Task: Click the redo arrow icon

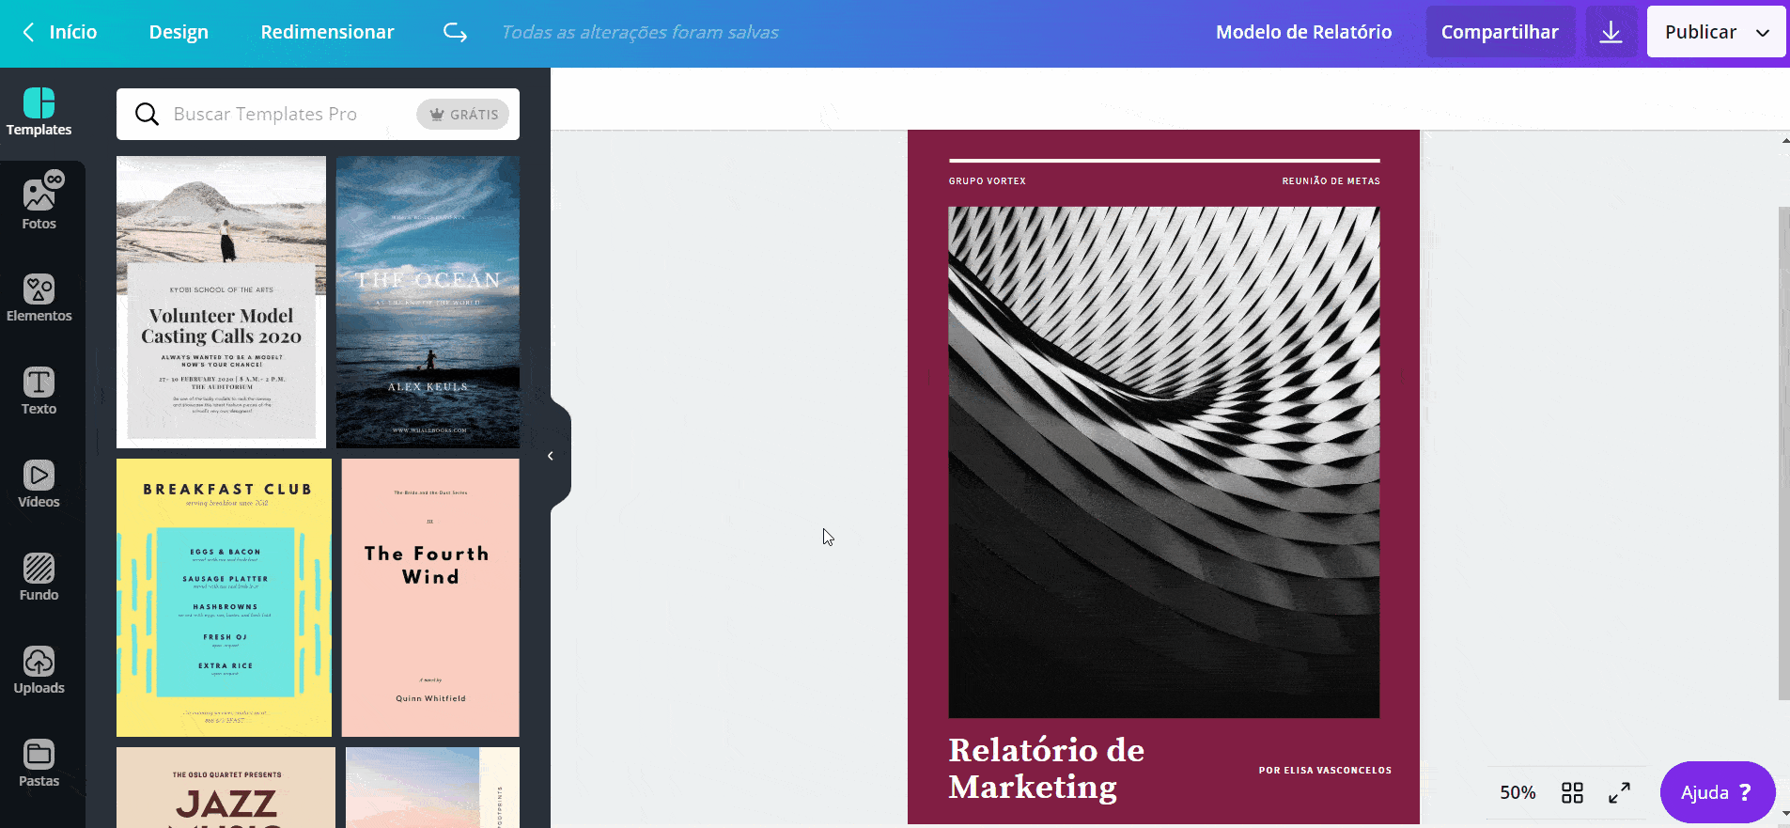Action: (456, 32)
